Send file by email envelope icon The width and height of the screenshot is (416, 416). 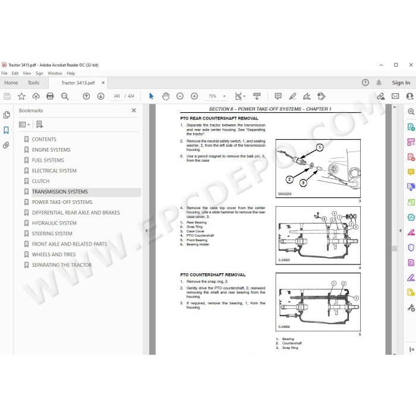click(x=395, y=96)
